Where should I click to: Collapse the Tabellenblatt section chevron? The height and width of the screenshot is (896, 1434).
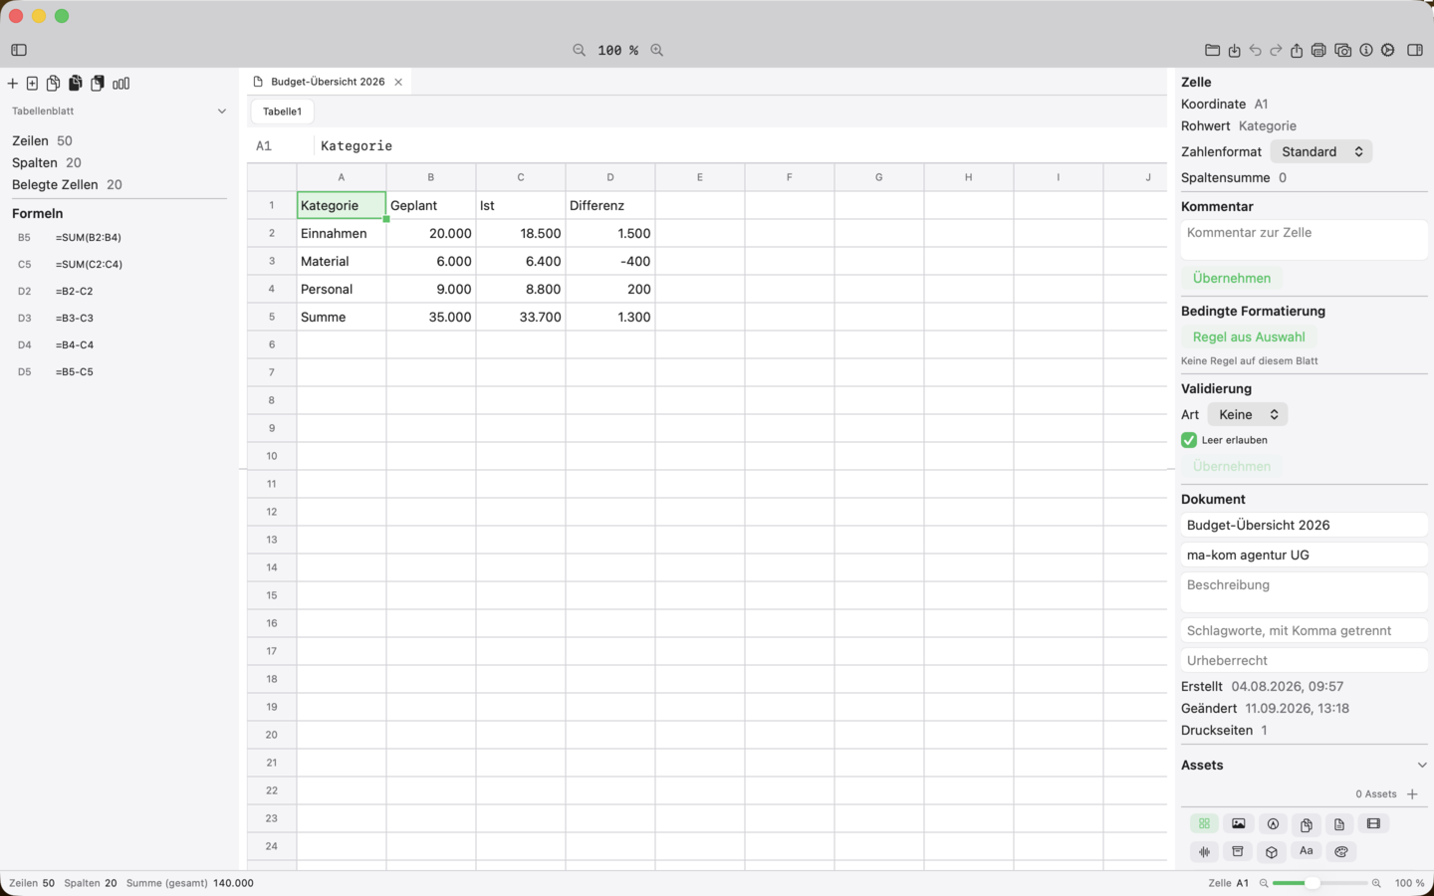222,111
